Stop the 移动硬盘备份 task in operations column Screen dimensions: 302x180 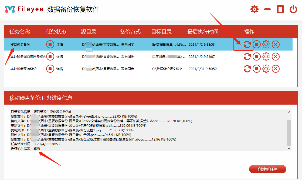point(257,44)
